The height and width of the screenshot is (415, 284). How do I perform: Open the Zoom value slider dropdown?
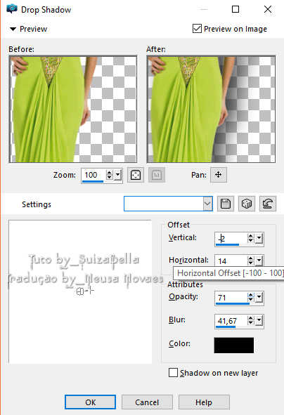[118, 175]
